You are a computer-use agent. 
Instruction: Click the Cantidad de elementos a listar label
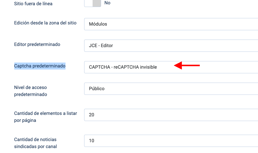click(46, 117)
